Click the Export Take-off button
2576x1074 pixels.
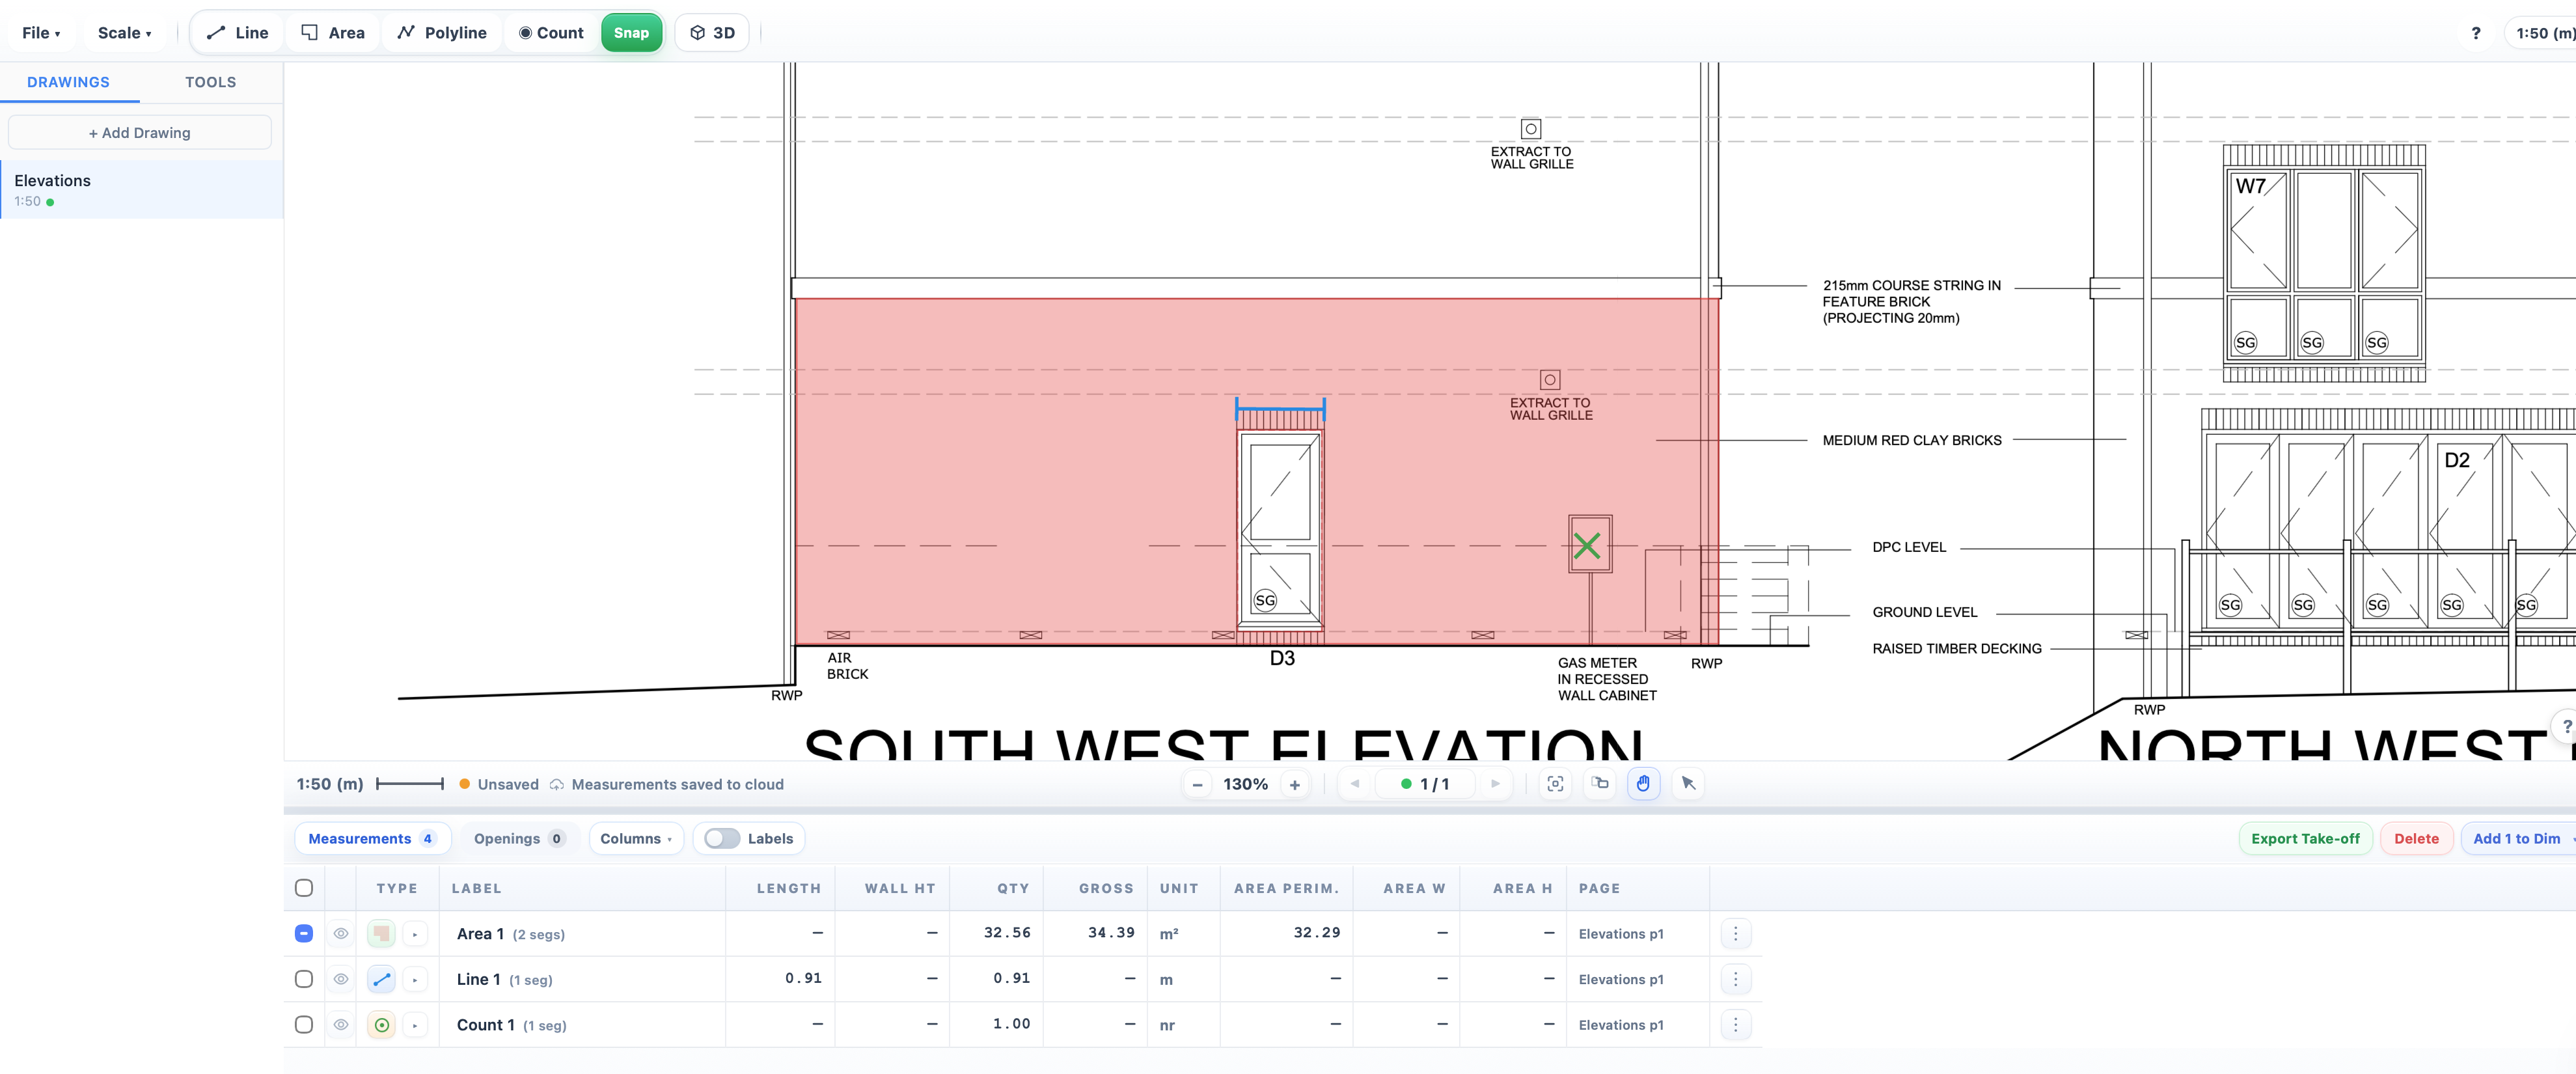(2305, 839)
